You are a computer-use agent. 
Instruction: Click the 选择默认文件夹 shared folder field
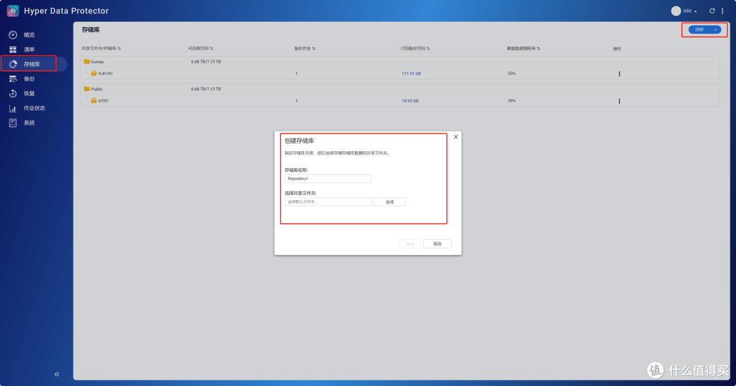tap(328, 202)
